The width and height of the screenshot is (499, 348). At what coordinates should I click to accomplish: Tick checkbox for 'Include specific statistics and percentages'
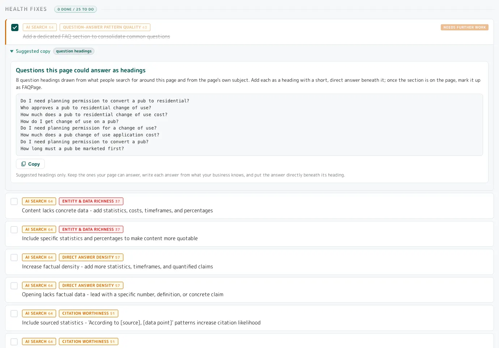(x=14, y=230)
